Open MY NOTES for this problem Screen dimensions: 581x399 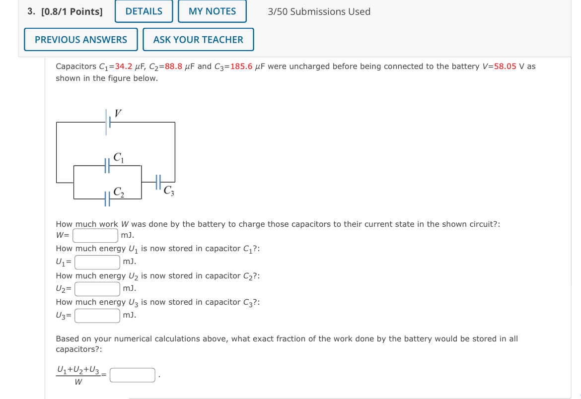(x=212, y=11)
